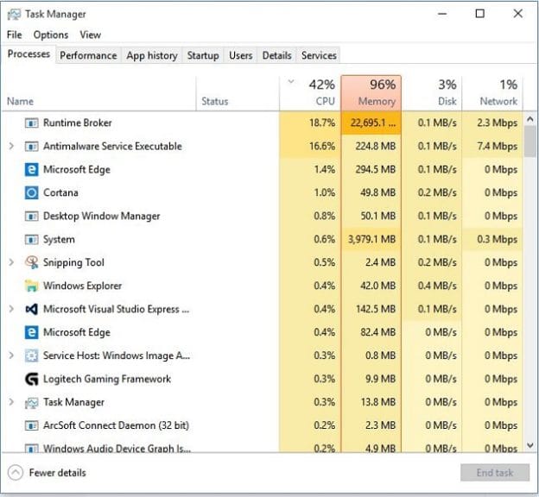Click the scroll down arrow

point(530,445)
